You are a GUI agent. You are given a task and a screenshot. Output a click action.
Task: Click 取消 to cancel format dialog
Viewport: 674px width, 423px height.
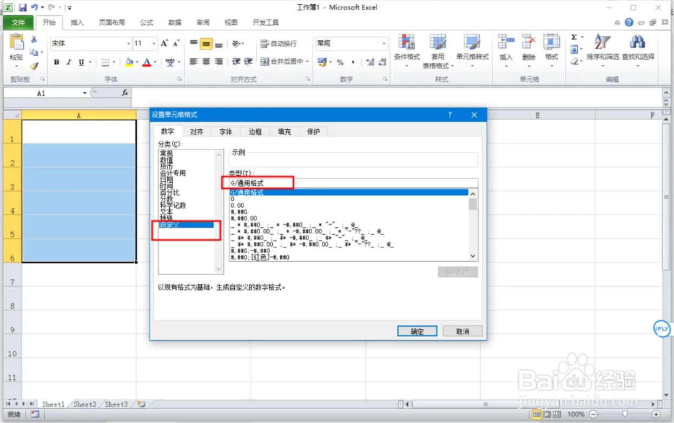tap(462, 332)
